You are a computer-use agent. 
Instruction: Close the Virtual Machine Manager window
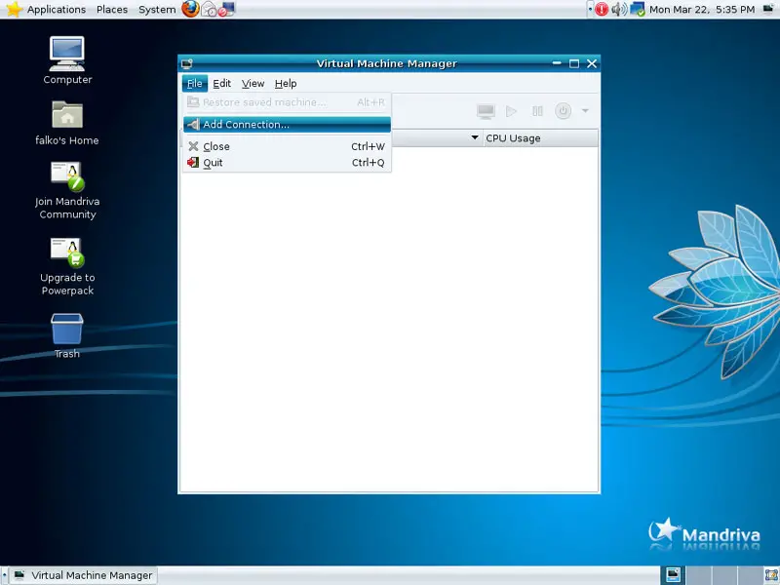point(592,63)
